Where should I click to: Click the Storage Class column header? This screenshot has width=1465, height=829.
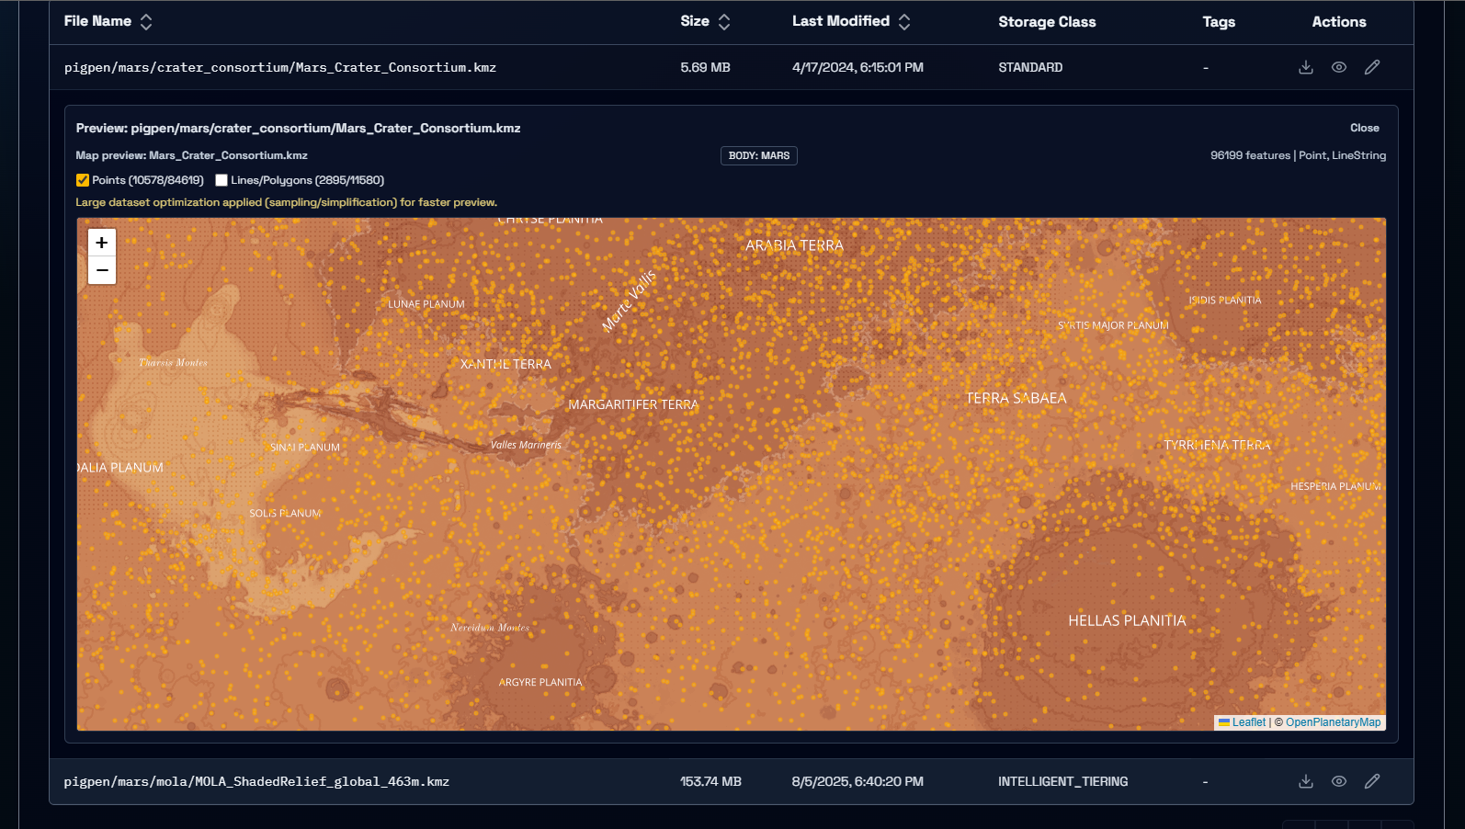(1047, 22)
